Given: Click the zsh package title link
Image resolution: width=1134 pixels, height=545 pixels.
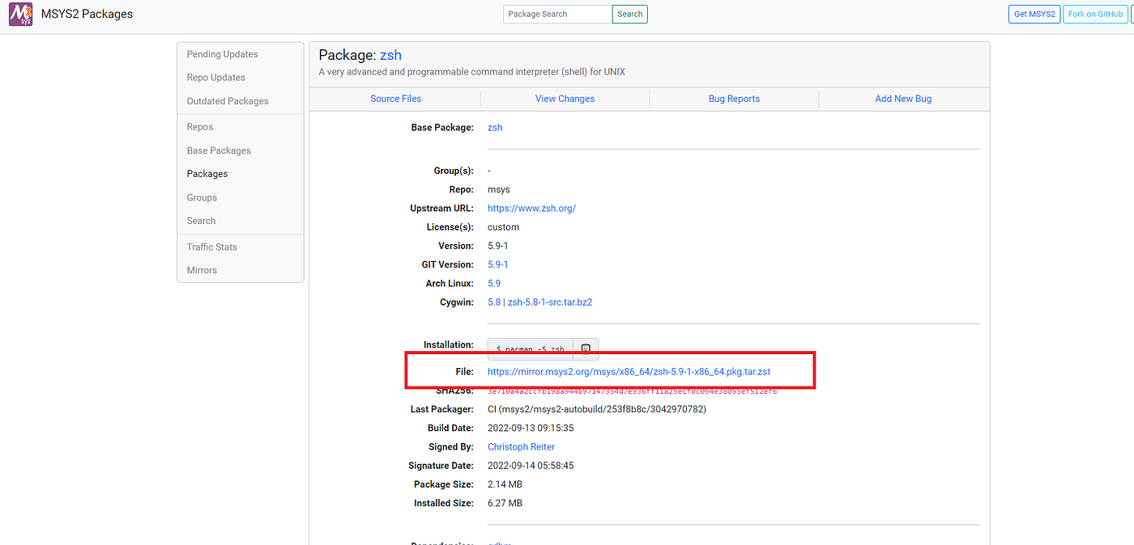Looking at the screenshot, I should (x=390, y=55).
